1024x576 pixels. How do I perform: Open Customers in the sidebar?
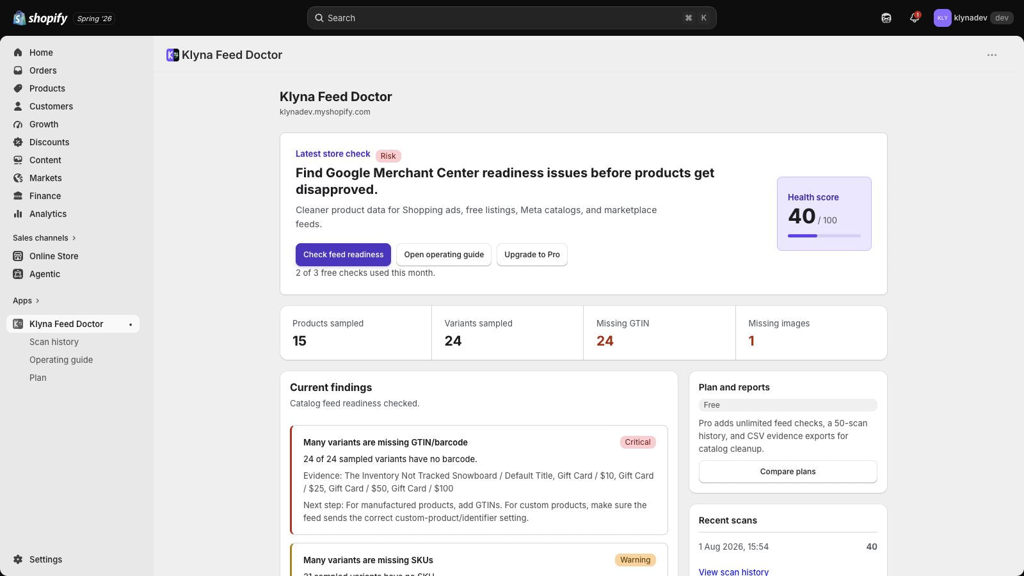point(51,106)
